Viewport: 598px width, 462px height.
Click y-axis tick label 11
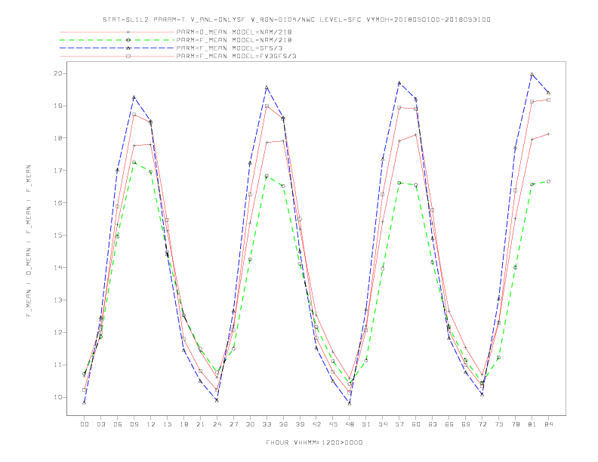58,365
